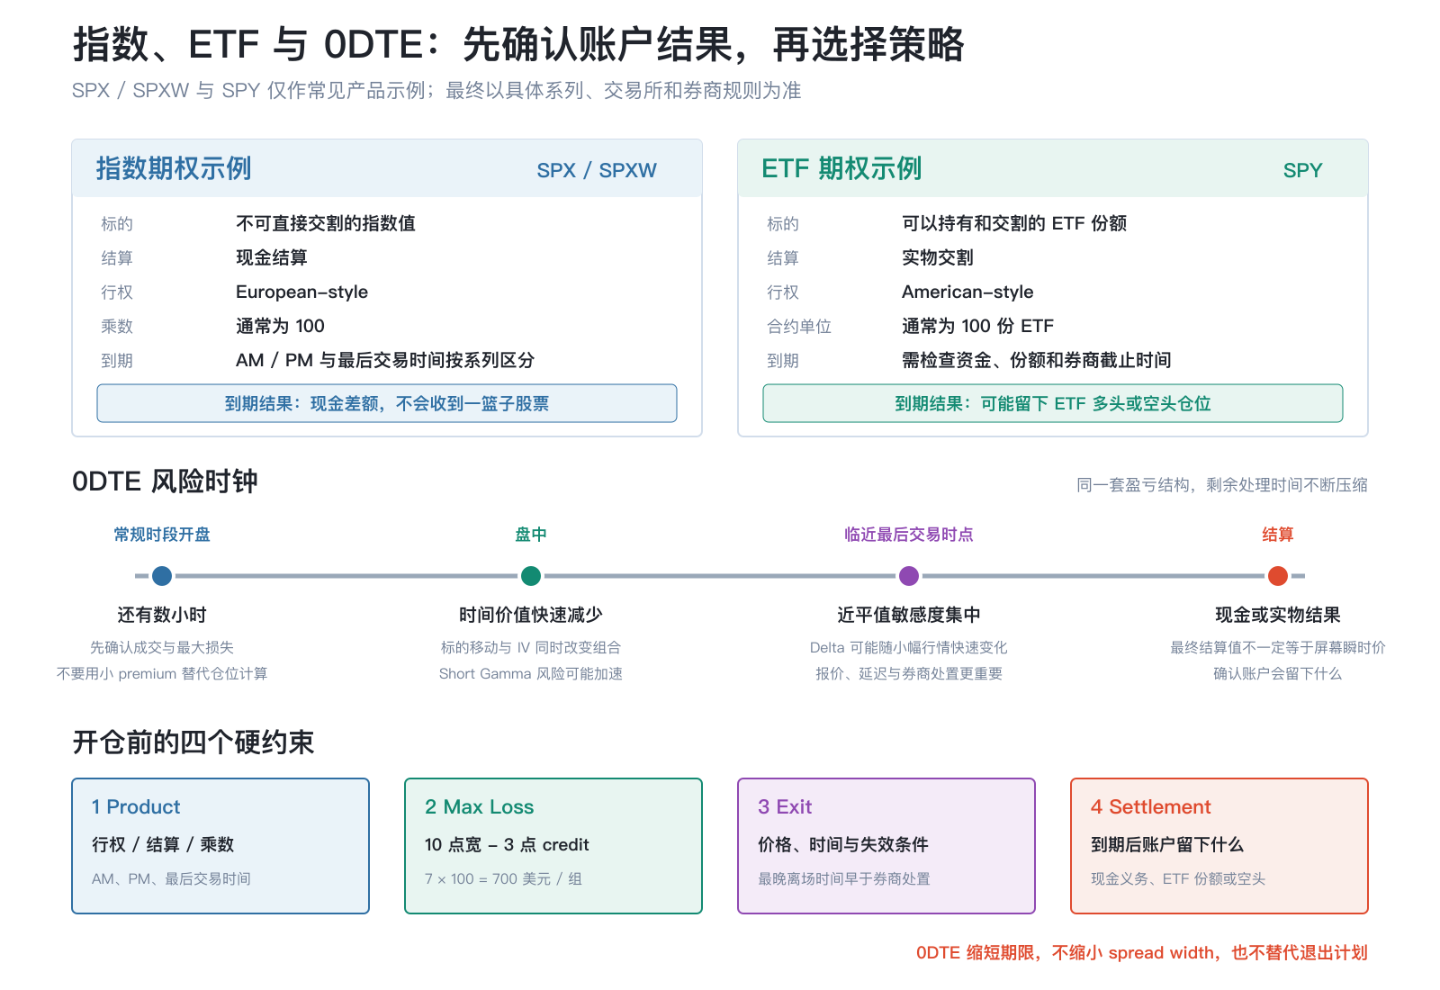The width and height of the screenshot is (1440, 990).
Task: Click the 现金结算 value
Action: coord(272,257)
